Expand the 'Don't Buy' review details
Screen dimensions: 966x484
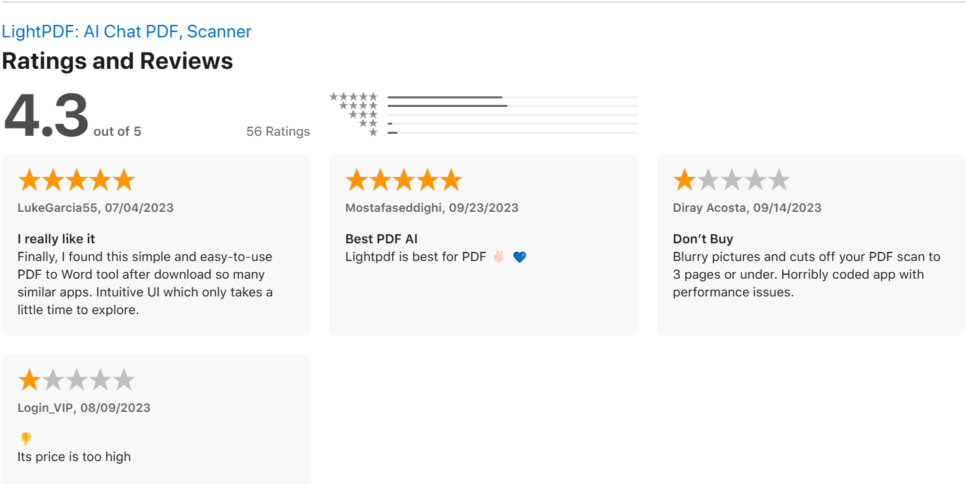tap(700, 239)
